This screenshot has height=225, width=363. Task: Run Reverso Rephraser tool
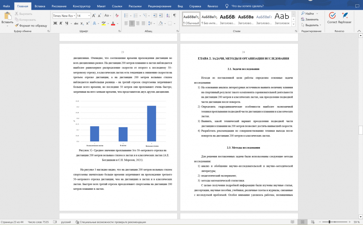345,18
